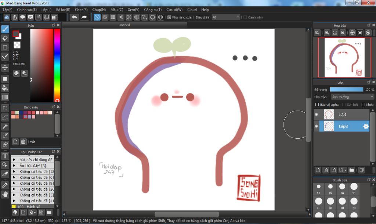376x224 pixels.
Task: Open Chỉnh sửa(E) menu
Action: tap(27, 10)
